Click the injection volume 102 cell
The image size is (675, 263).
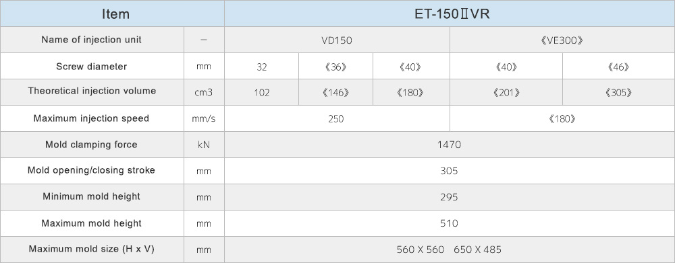tap(261, 93)
